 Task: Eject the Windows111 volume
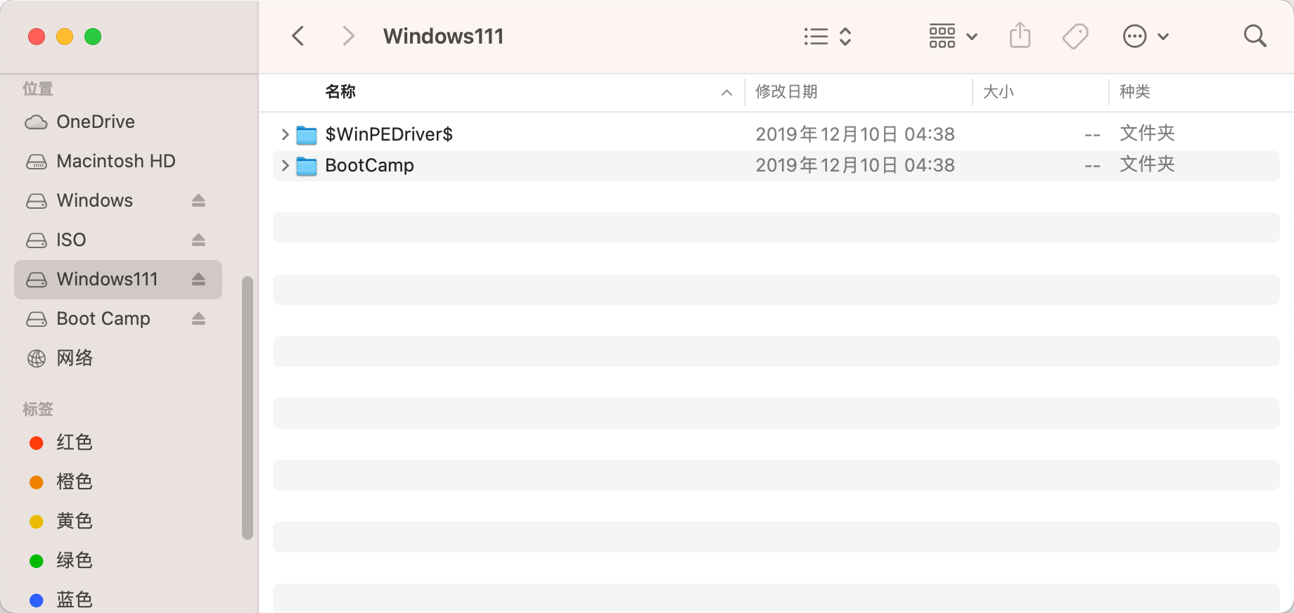click(199, 280)
